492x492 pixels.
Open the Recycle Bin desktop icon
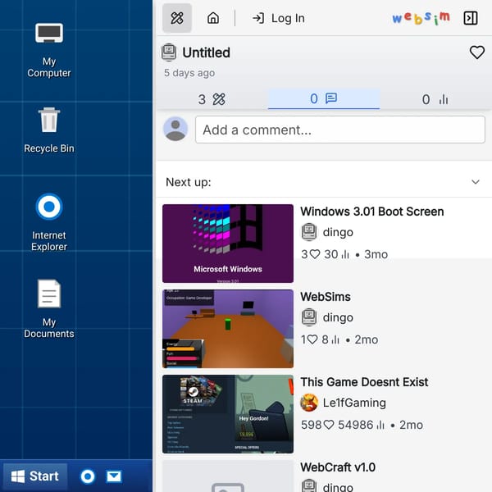49,130
